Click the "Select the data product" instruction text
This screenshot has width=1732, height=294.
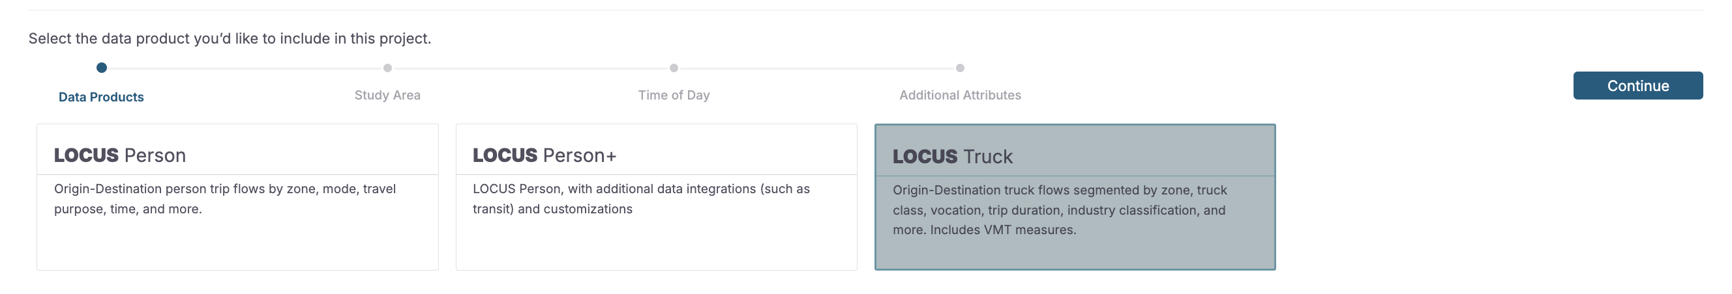[230, 38]
